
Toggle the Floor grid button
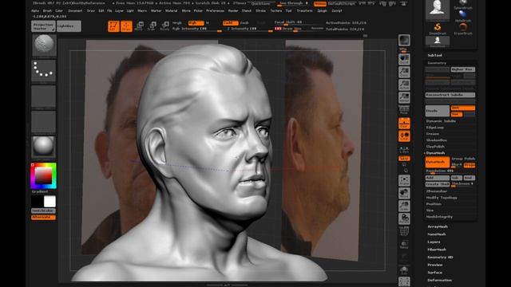[404, 124]
